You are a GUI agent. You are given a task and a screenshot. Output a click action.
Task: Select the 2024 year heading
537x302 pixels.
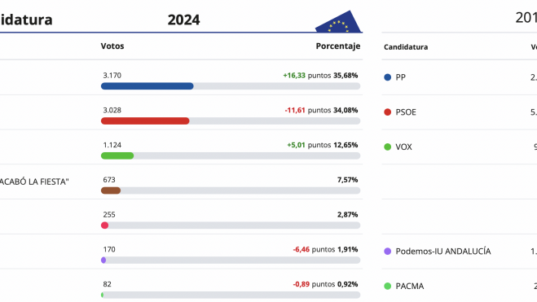pyautogui.click(x=183, y=20)
